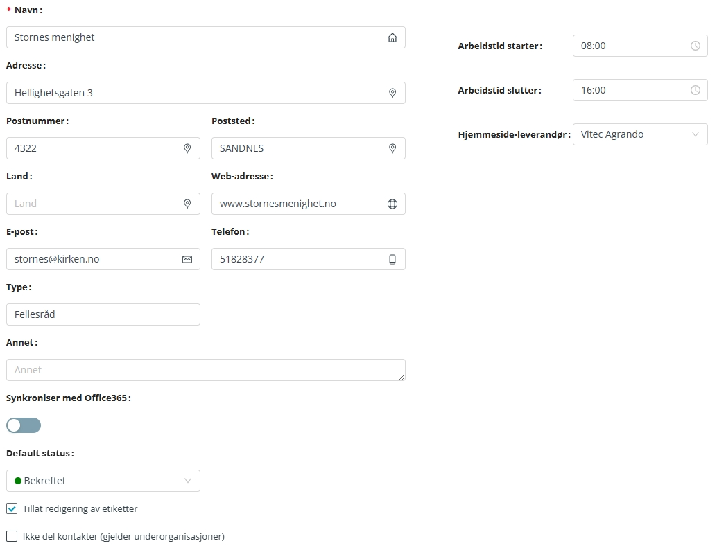Toggle Synkroniser med Office365 switch
Screen dimensions: 717x550
click(24, 425)
